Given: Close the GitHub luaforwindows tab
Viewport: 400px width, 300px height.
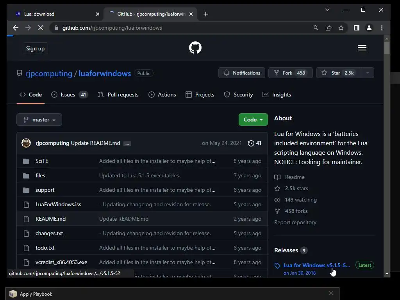Looking at the screenshot, I should (x=191, y=14).
